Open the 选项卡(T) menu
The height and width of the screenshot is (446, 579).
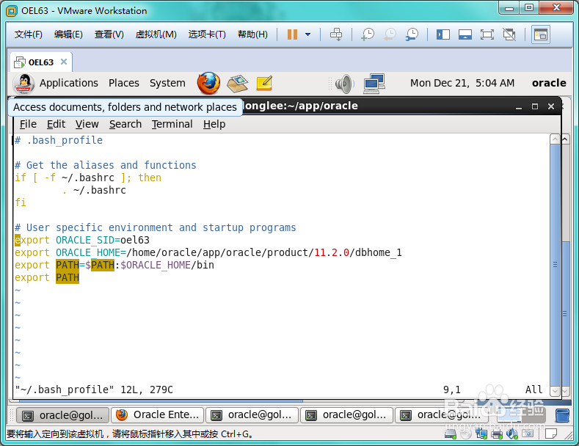click(207, 34)
